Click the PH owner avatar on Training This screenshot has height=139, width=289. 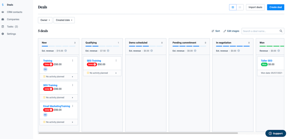click(x=45, y=69)
